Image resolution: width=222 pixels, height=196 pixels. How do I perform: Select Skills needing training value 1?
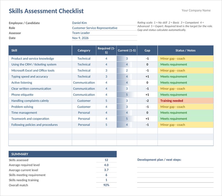106,180
